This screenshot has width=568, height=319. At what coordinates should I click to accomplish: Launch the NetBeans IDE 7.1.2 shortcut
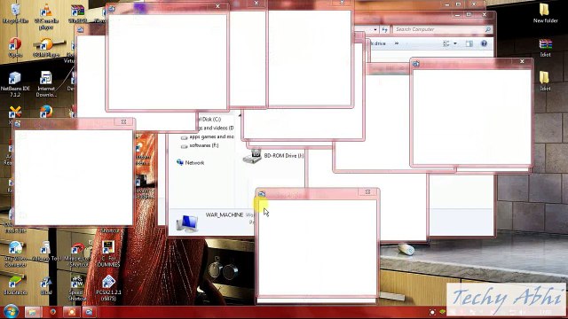tap(15, 84)
